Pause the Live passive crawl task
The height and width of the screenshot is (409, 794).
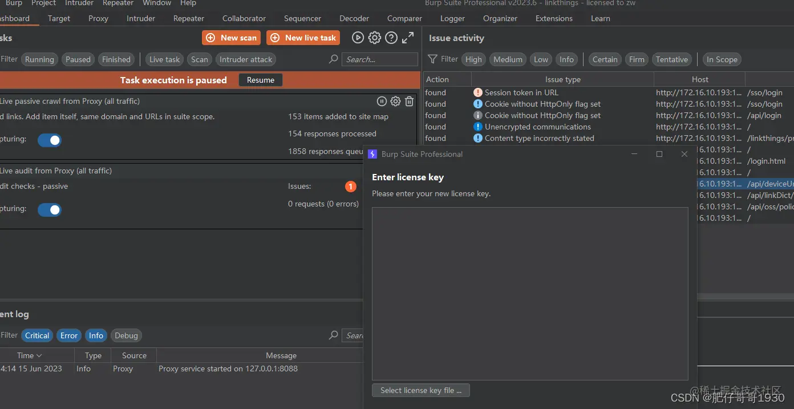click(382, 101)
